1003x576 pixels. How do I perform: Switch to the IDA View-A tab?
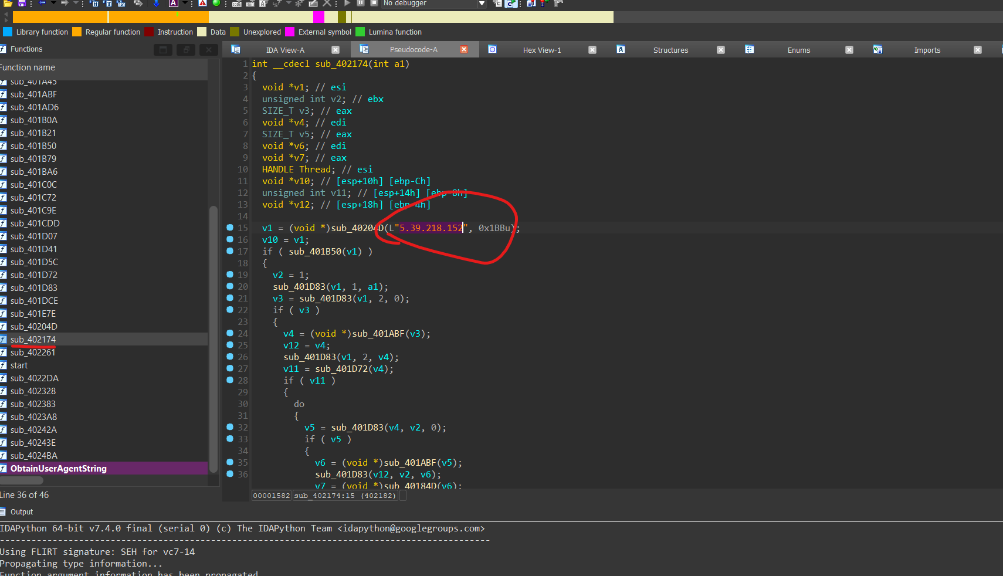[285, 50]
